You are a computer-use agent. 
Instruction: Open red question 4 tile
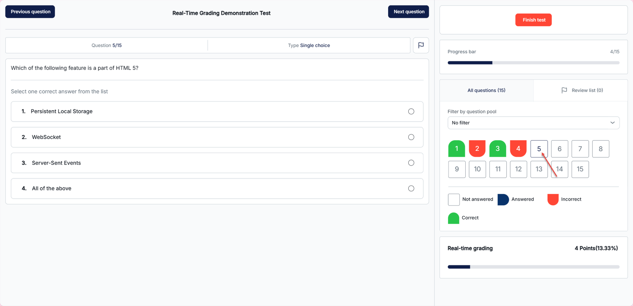click(x=518, y=149)
